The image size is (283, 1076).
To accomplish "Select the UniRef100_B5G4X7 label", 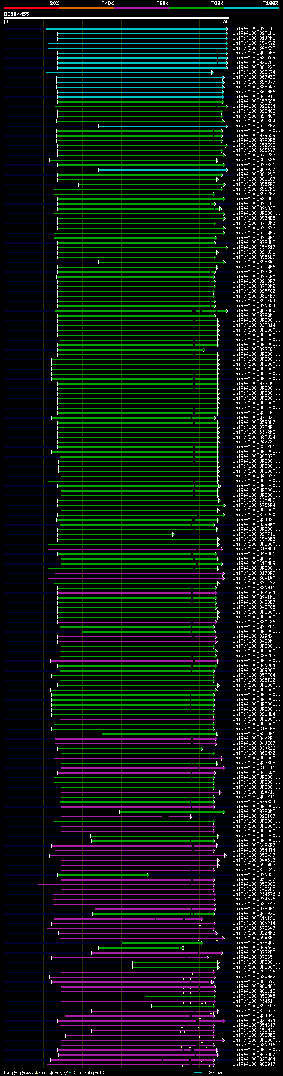I will (x=254, y=855).
